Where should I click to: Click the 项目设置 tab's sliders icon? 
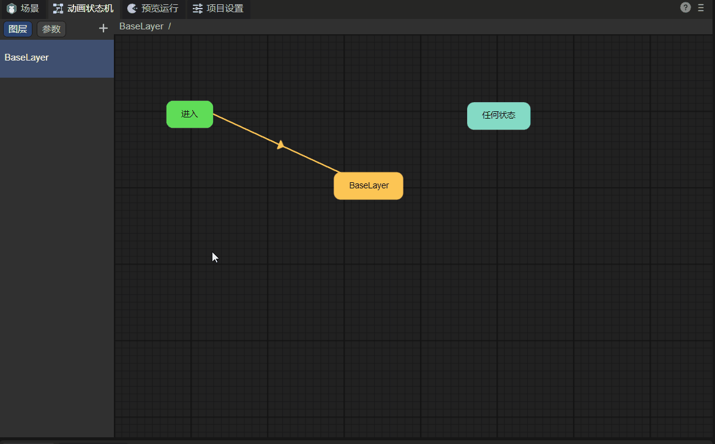[x=198, y=9]
